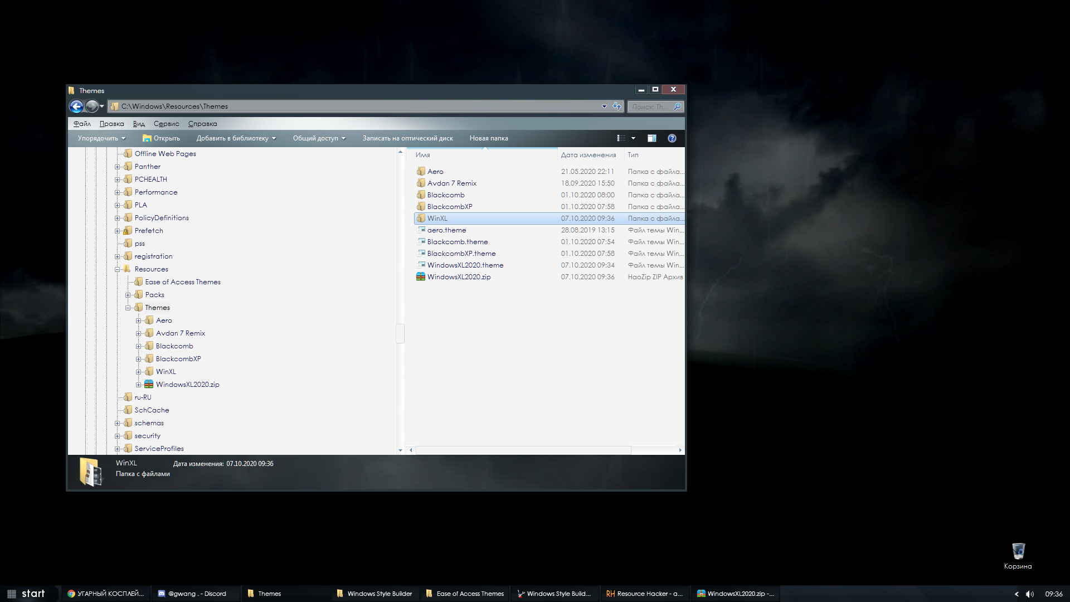1070x602 pixels.
Task: Open Explorer Help via question mark icon
Action: tap(672, 138)
